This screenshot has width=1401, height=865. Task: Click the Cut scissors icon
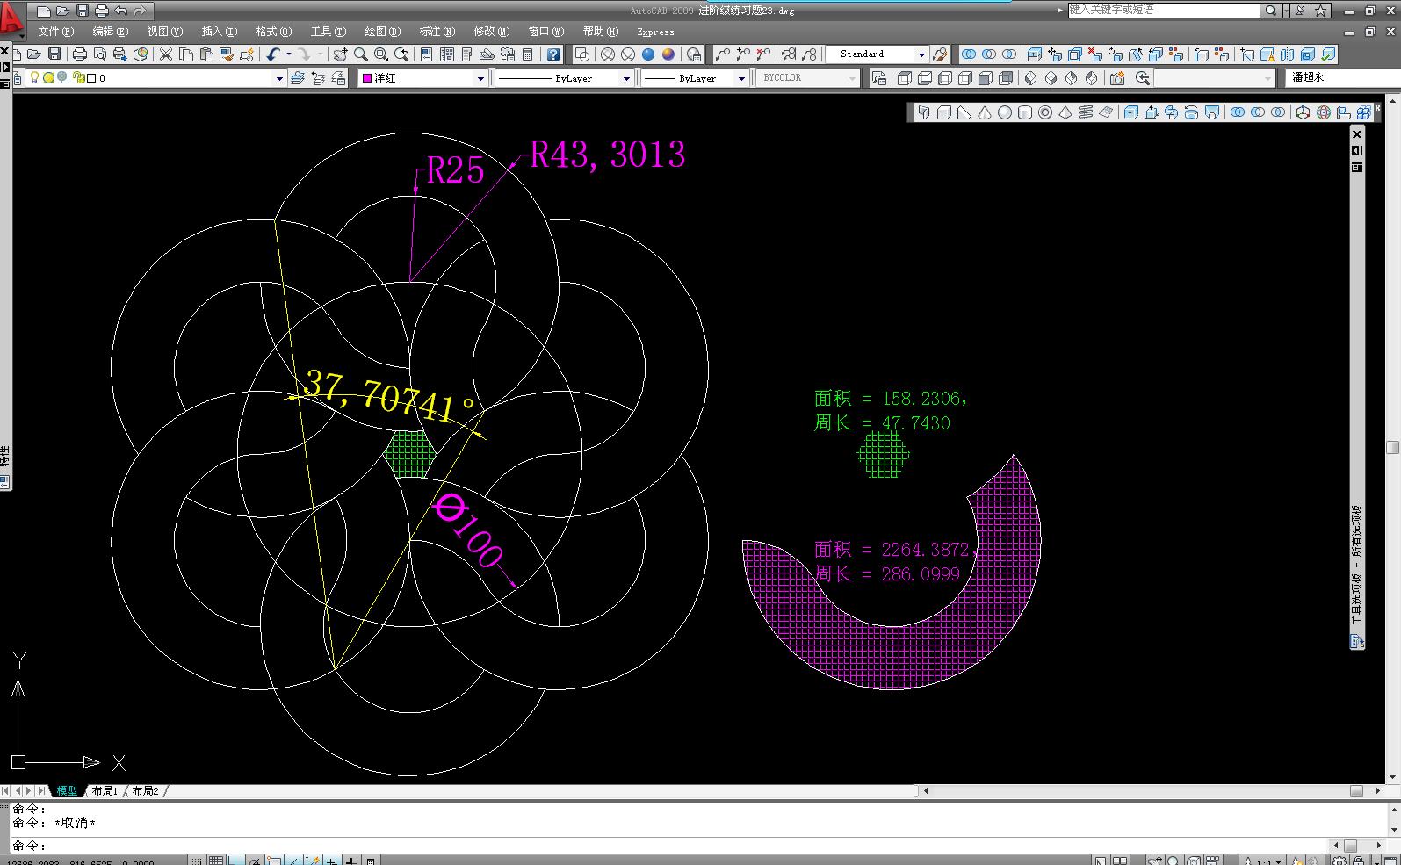click(x=165, y=54)
